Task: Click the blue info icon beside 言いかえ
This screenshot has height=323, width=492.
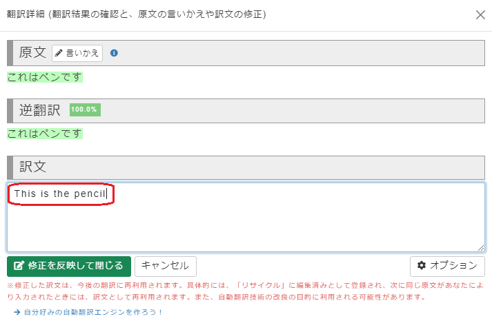Action: coord(115,53)
